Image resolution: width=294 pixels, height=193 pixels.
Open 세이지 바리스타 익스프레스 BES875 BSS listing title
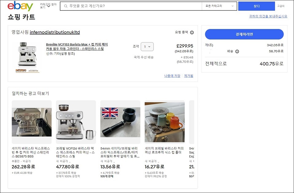31,152
